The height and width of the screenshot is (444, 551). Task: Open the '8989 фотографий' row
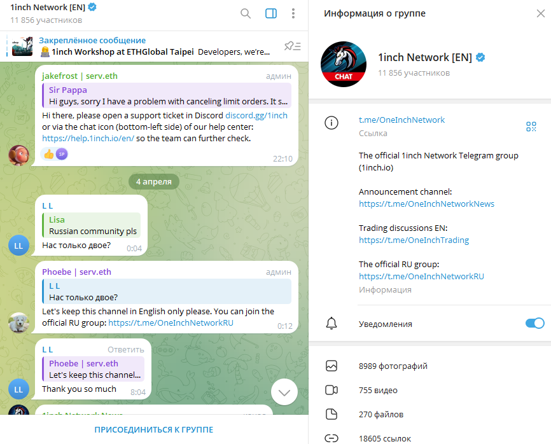tap(429, 366)
